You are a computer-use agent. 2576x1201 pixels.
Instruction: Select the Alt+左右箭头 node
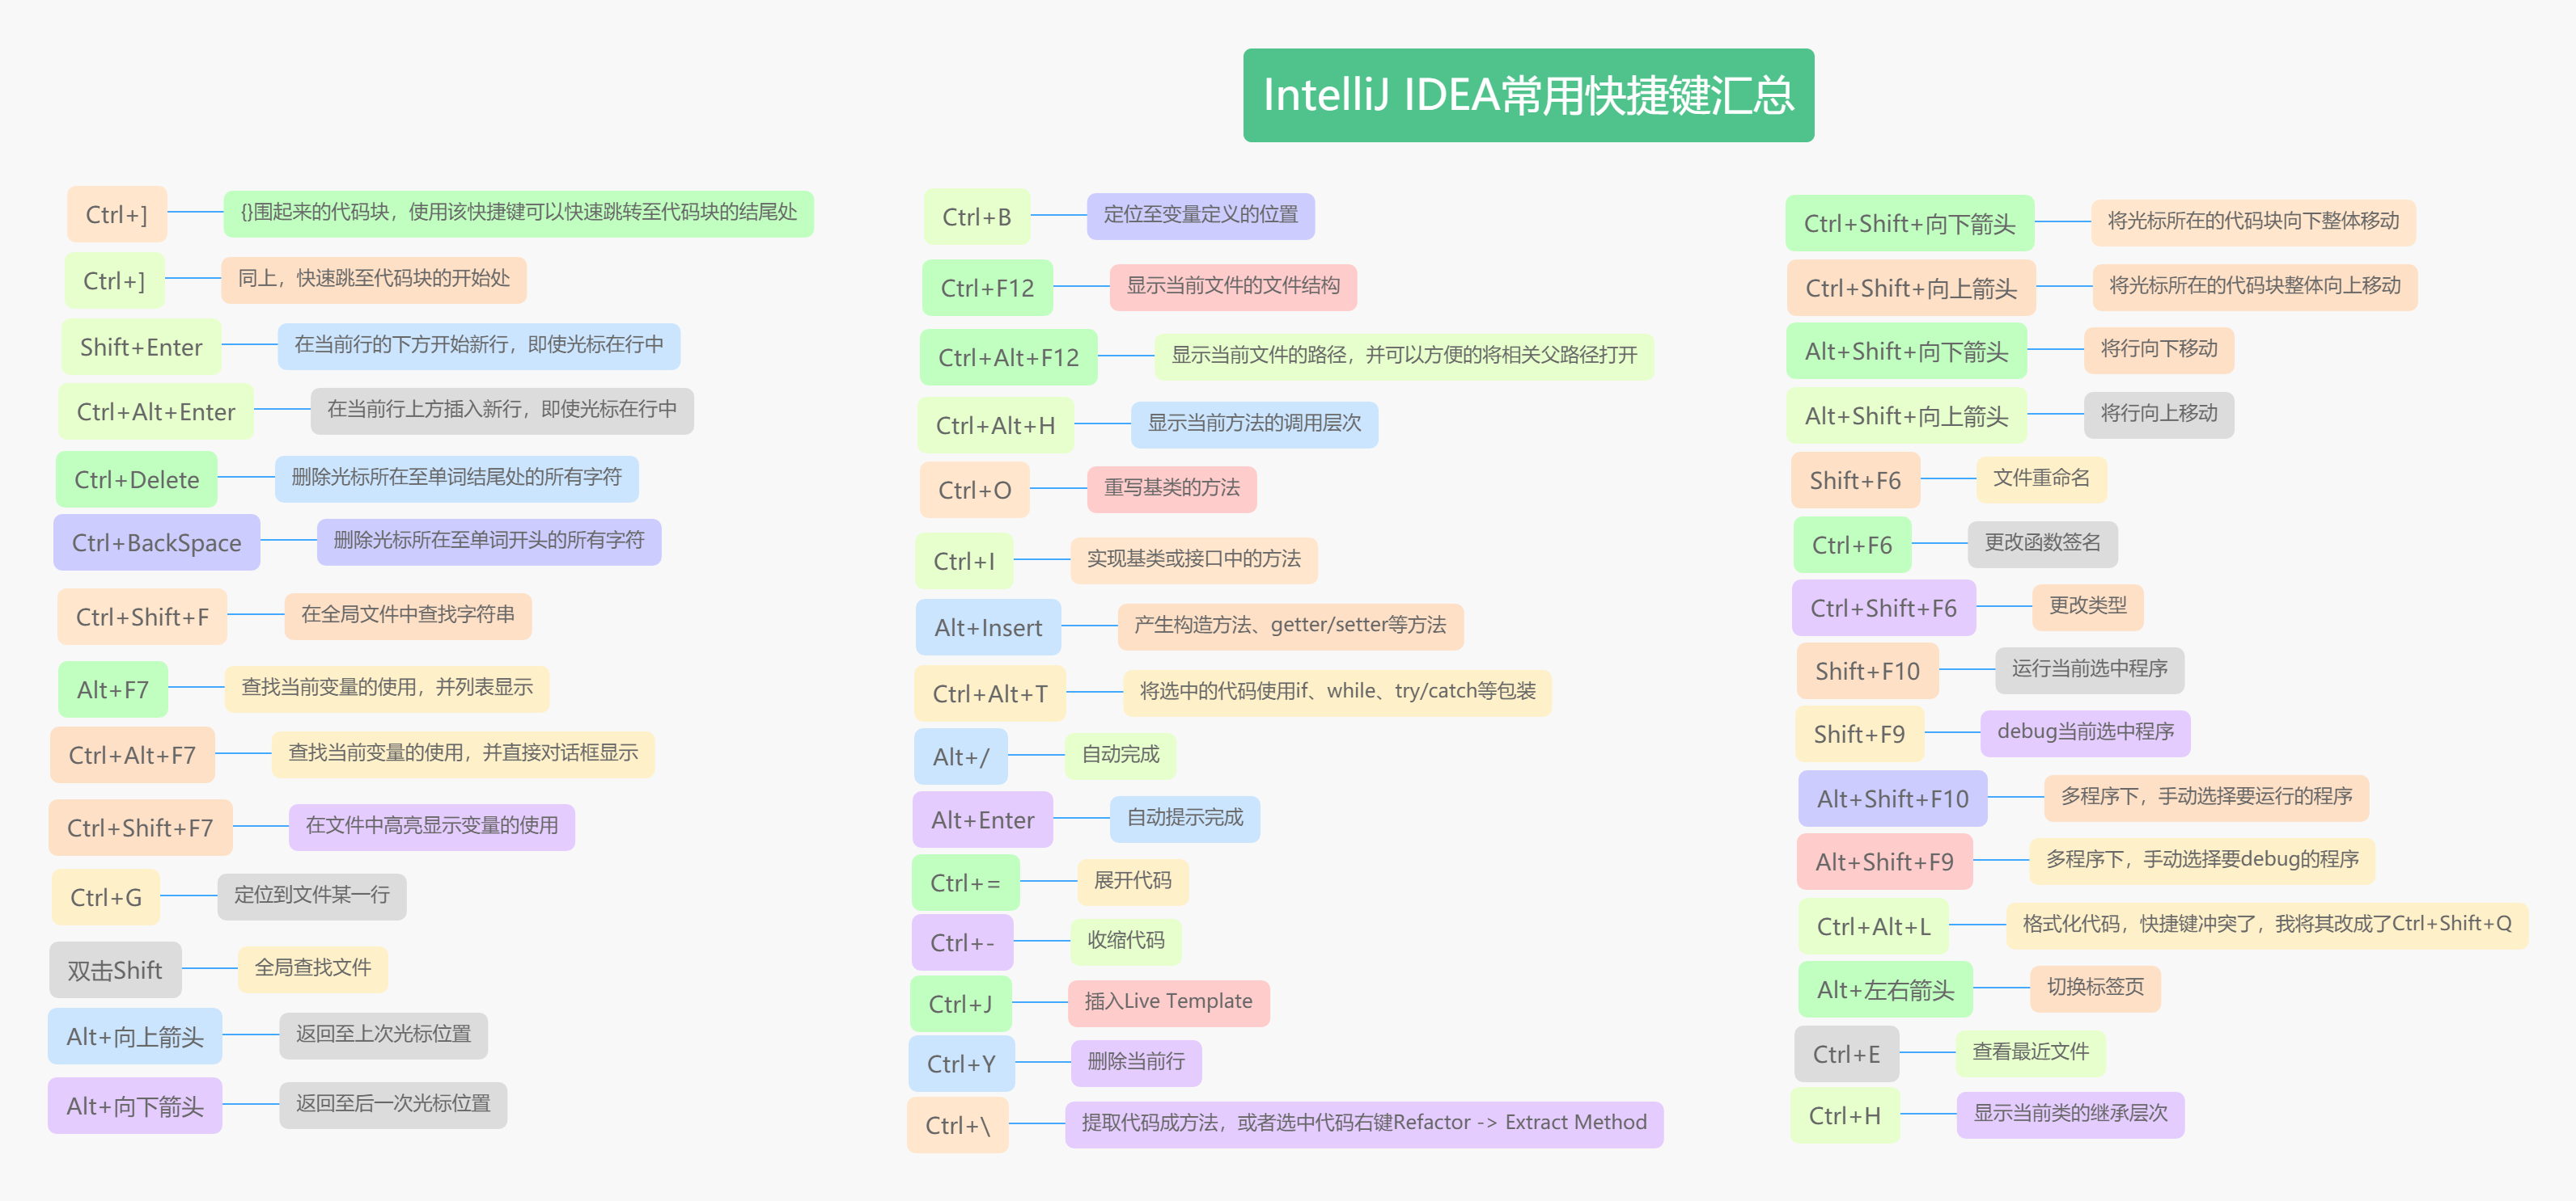(x=1885, y=989)
